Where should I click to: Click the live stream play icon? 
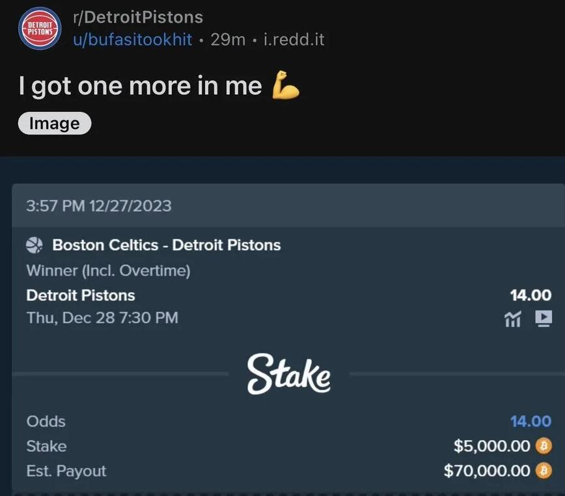543,318
